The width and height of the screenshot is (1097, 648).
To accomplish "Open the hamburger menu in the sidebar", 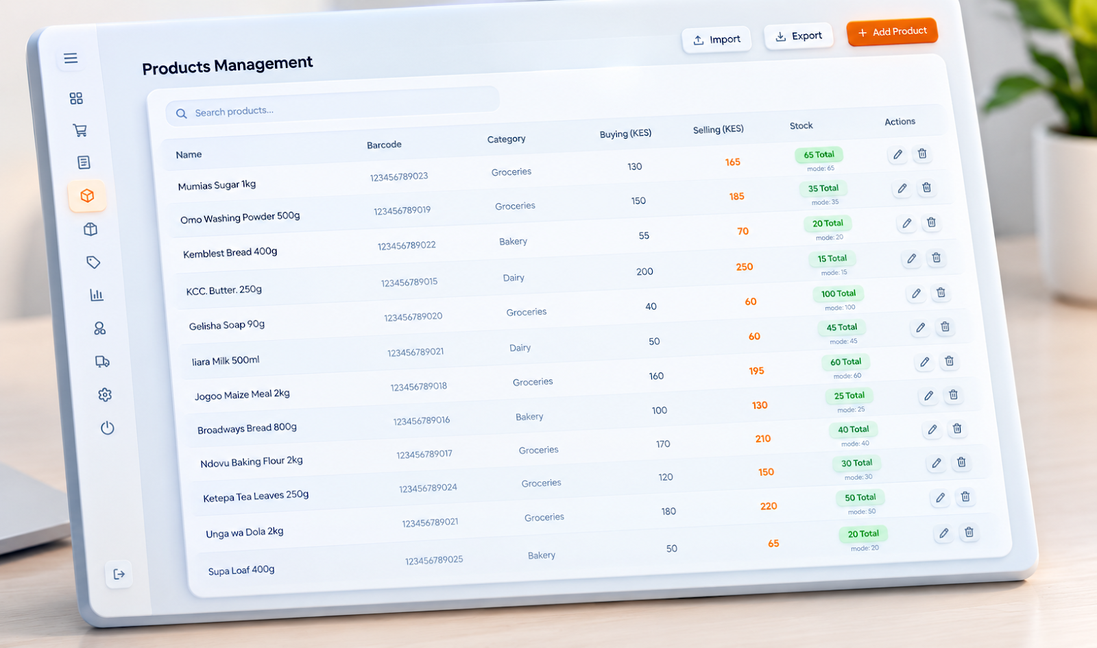I will (71, 58).
